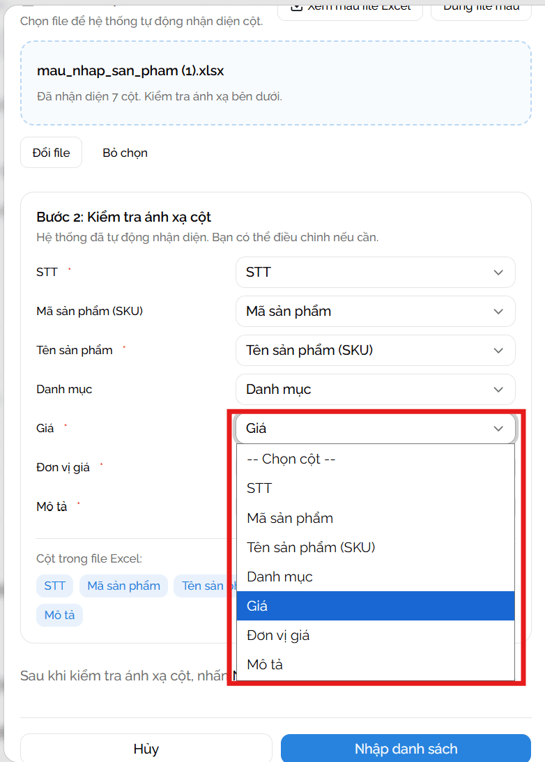
Task: Click the 'Cột trong file Excel:' label
Action: tap(89, 559)
